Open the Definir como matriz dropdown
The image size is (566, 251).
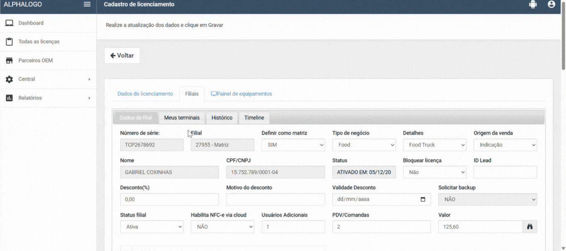(293, 145)
